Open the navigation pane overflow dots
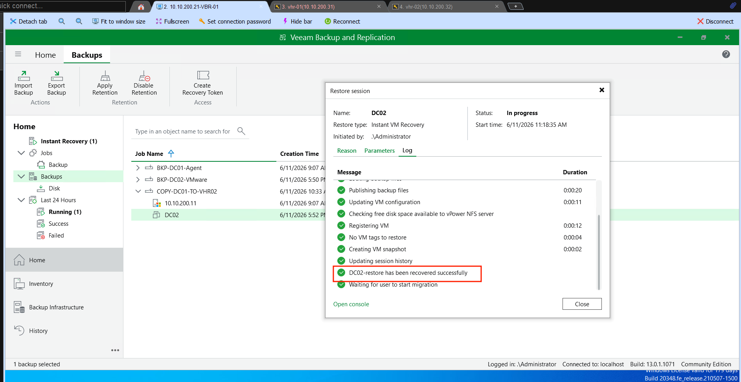This screenshot has width=741, height=382. [115, 350]
